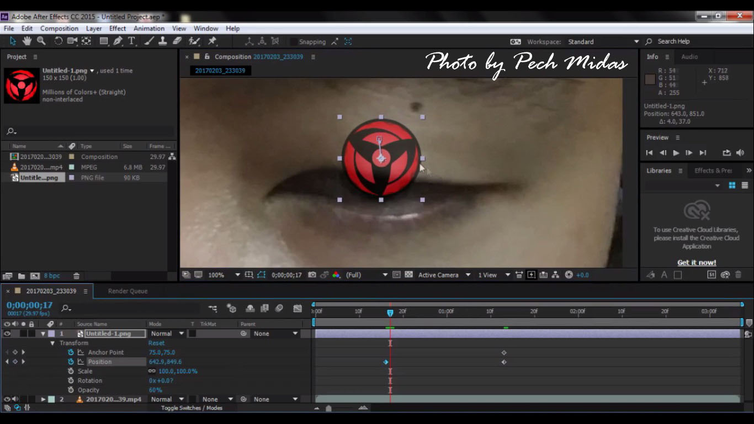This screenshot has height=424, width=754.
Task: Select the Horizontal Type tool
Action: pos(132,41)
